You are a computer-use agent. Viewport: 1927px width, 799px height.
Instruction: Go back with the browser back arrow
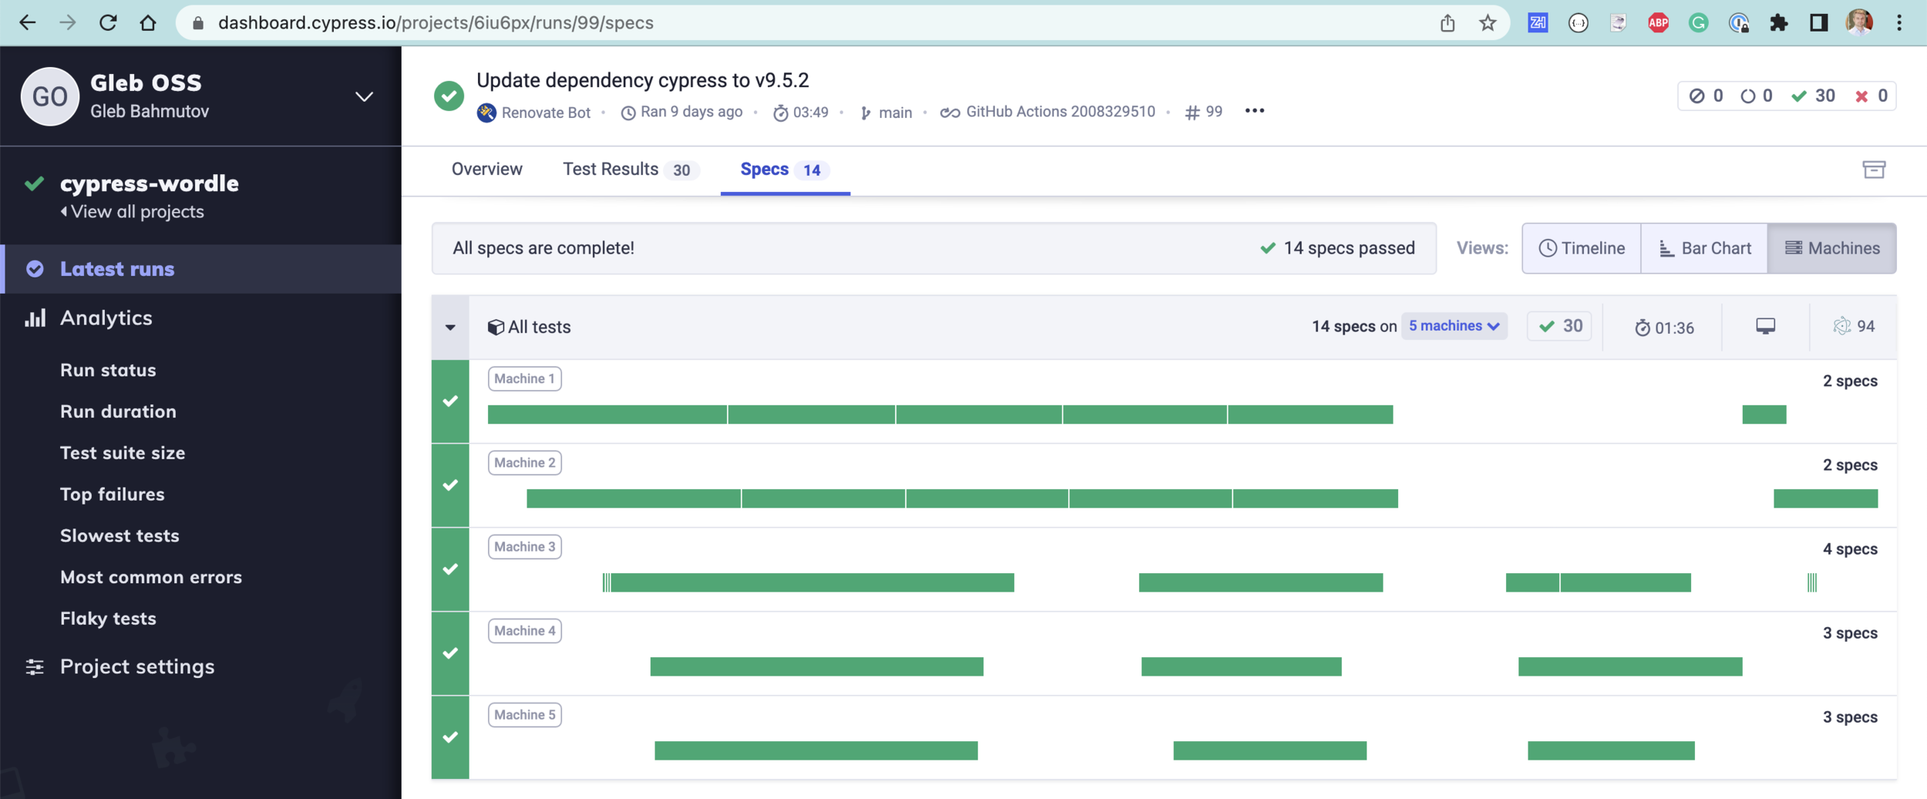27,23
